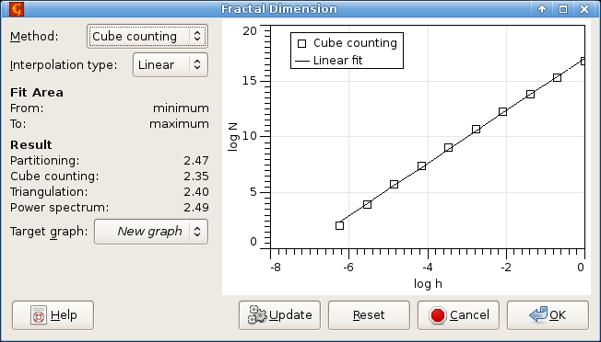Click the maximize window square icon
Image resolution: width=601 pixels, height=342 pixels.
coord(562,9)
